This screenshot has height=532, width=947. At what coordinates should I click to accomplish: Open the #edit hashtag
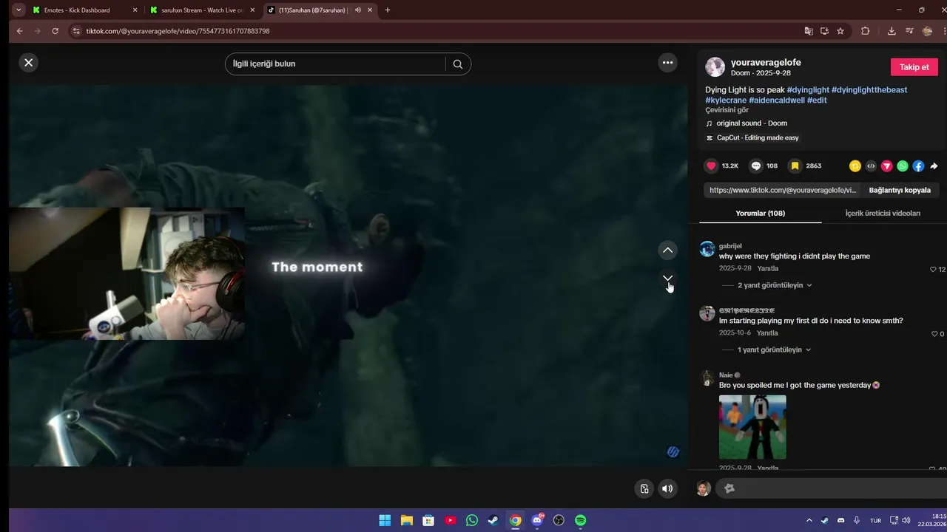tap(817, 100)
